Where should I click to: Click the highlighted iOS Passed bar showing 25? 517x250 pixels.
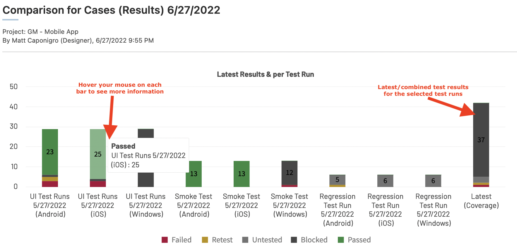click(98, 154)
